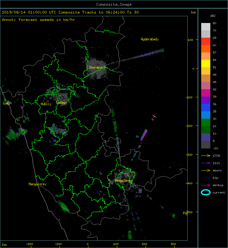This screenshot has height=248, width=228.
Task: Click the mauve swatch between 45 and 42 dBZ
Action: pos(206,86)
